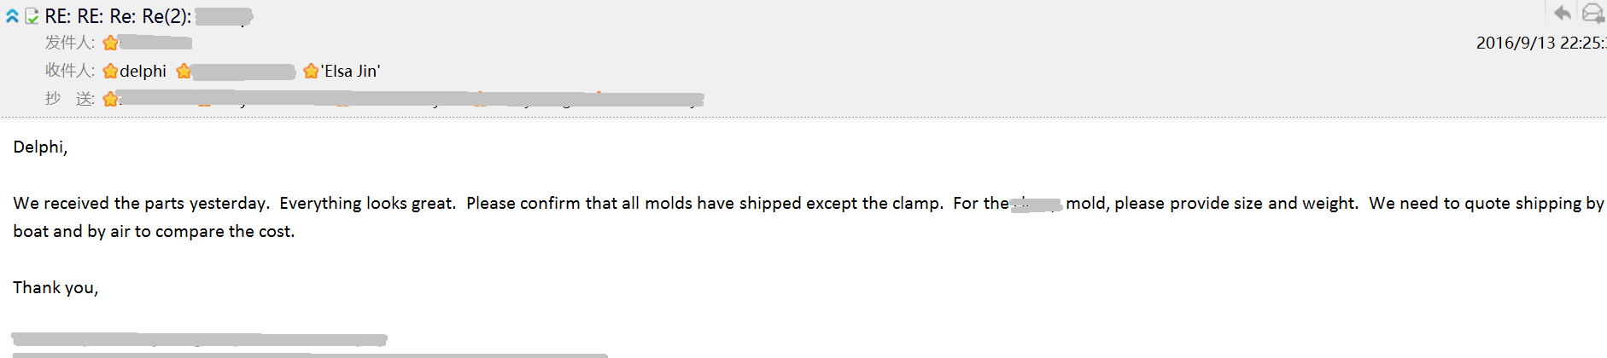Click the redacted sender name
The image size is (1607, 358).
coord(155,43)
